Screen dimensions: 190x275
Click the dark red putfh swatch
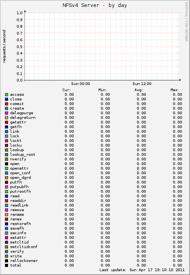coord(7,182)
